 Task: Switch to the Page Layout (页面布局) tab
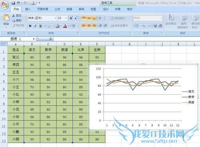42,9
